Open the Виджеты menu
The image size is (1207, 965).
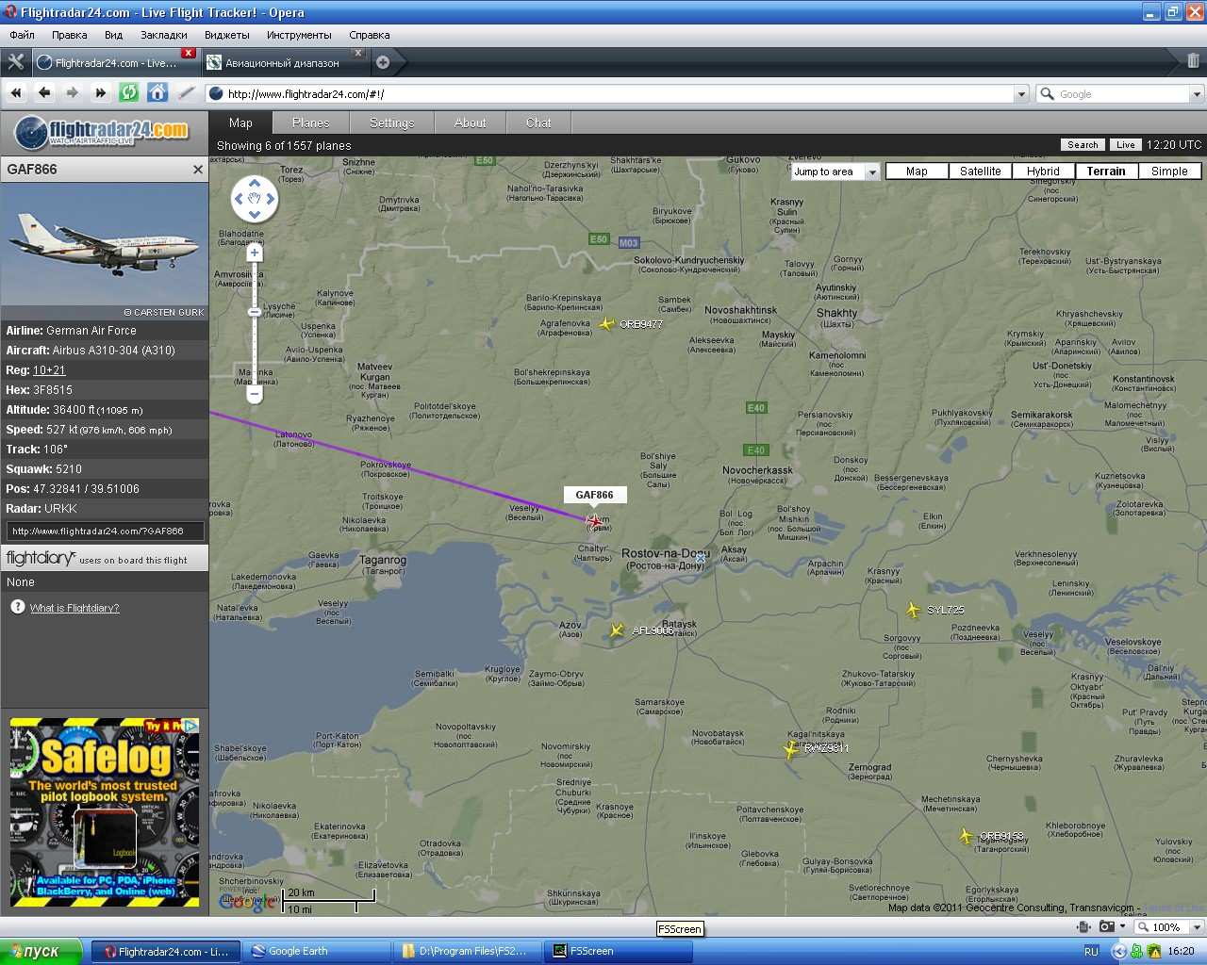click(227, 35)
